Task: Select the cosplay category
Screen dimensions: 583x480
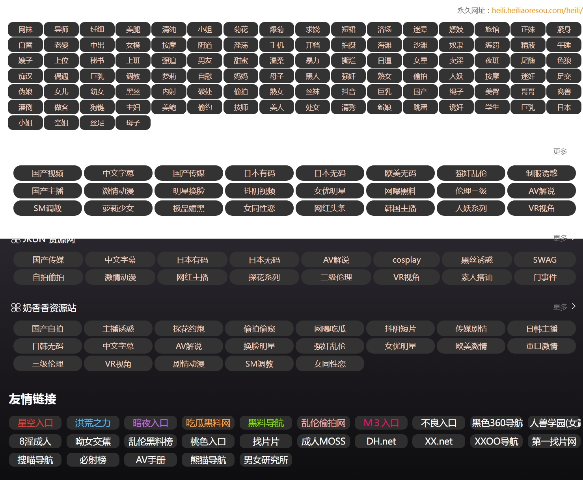Action: (x=406, y=260)
